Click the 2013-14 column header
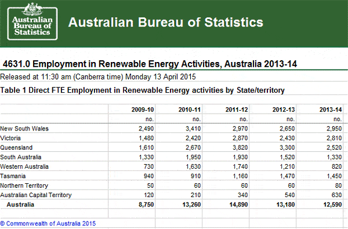Screen dimensions: 348x229 [331, 110]
